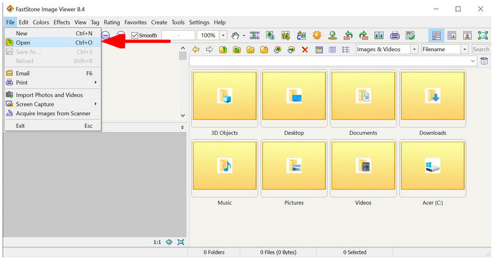Click into the Search field
This screenshot has height=260, width=494.
(x=481, y=49)
